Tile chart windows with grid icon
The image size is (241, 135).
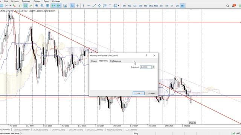pos(47,6)
